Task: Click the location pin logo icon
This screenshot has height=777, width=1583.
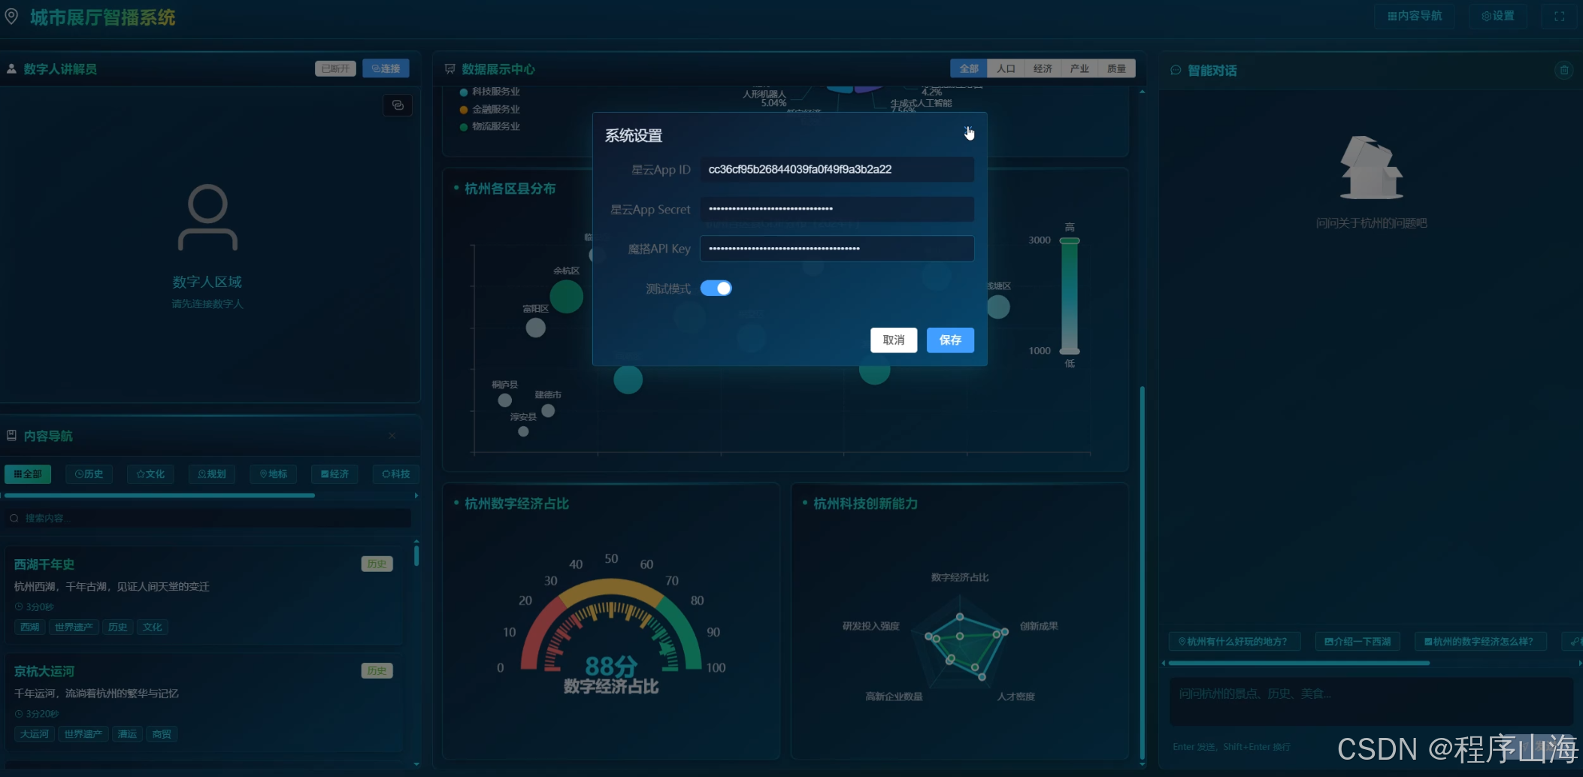Action: pos(11,17)
